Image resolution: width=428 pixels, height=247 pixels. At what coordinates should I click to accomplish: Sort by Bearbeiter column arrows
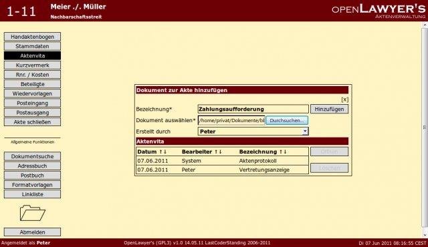[x=218, y=152]
